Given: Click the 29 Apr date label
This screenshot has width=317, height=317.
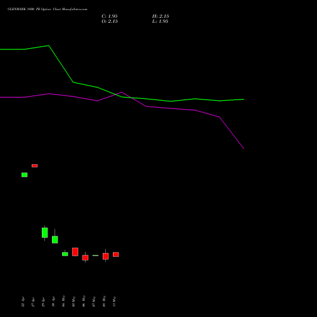Looking at the screenshot, I should coord(43,302).
